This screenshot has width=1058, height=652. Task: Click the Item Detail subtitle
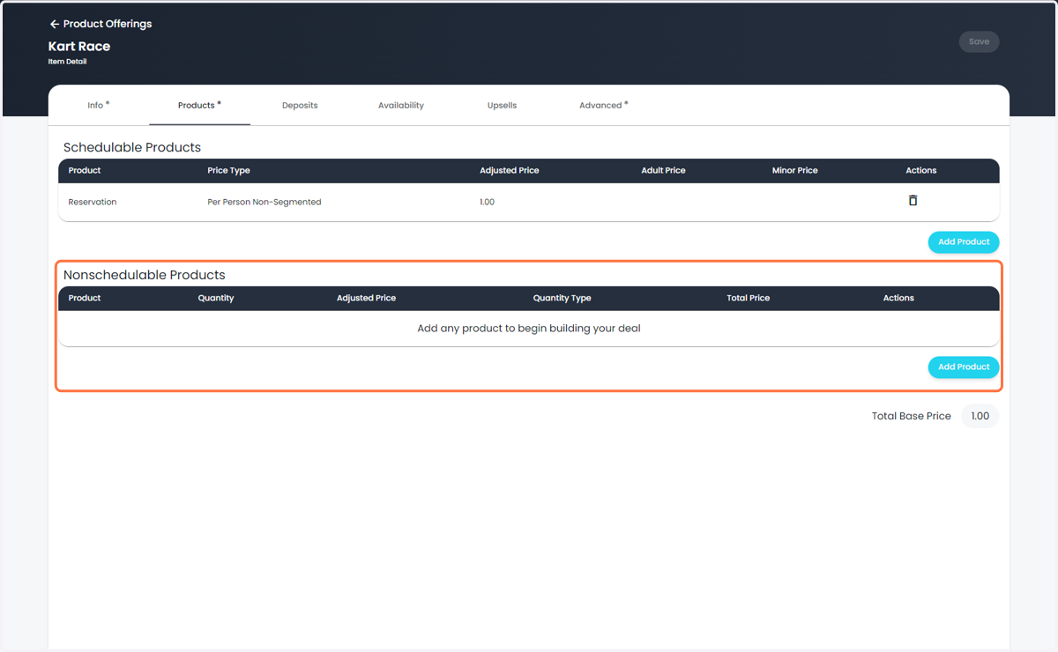point(67,62)
